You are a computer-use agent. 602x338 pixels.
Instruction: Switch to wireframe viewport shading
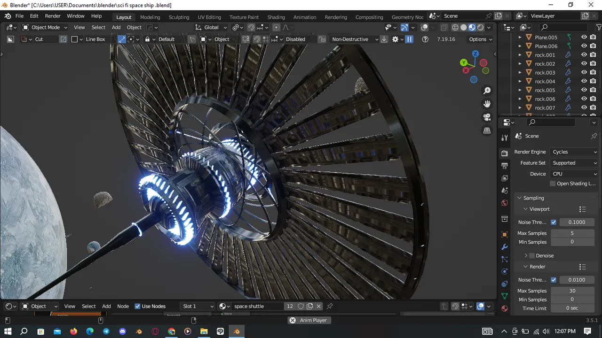coord(455,27)
